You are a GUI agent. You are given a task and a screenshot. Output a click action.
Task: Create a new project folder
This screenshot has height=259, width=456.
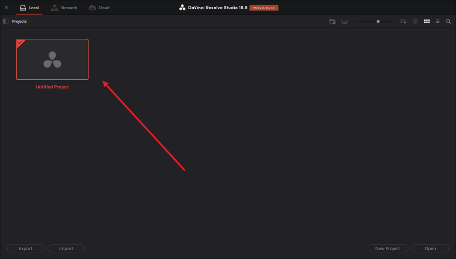pos(332,22)
